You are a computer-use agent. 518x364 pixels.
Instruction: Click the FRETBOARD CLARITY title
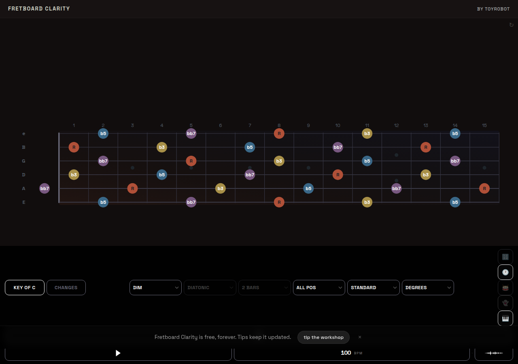tap(39, 8)
